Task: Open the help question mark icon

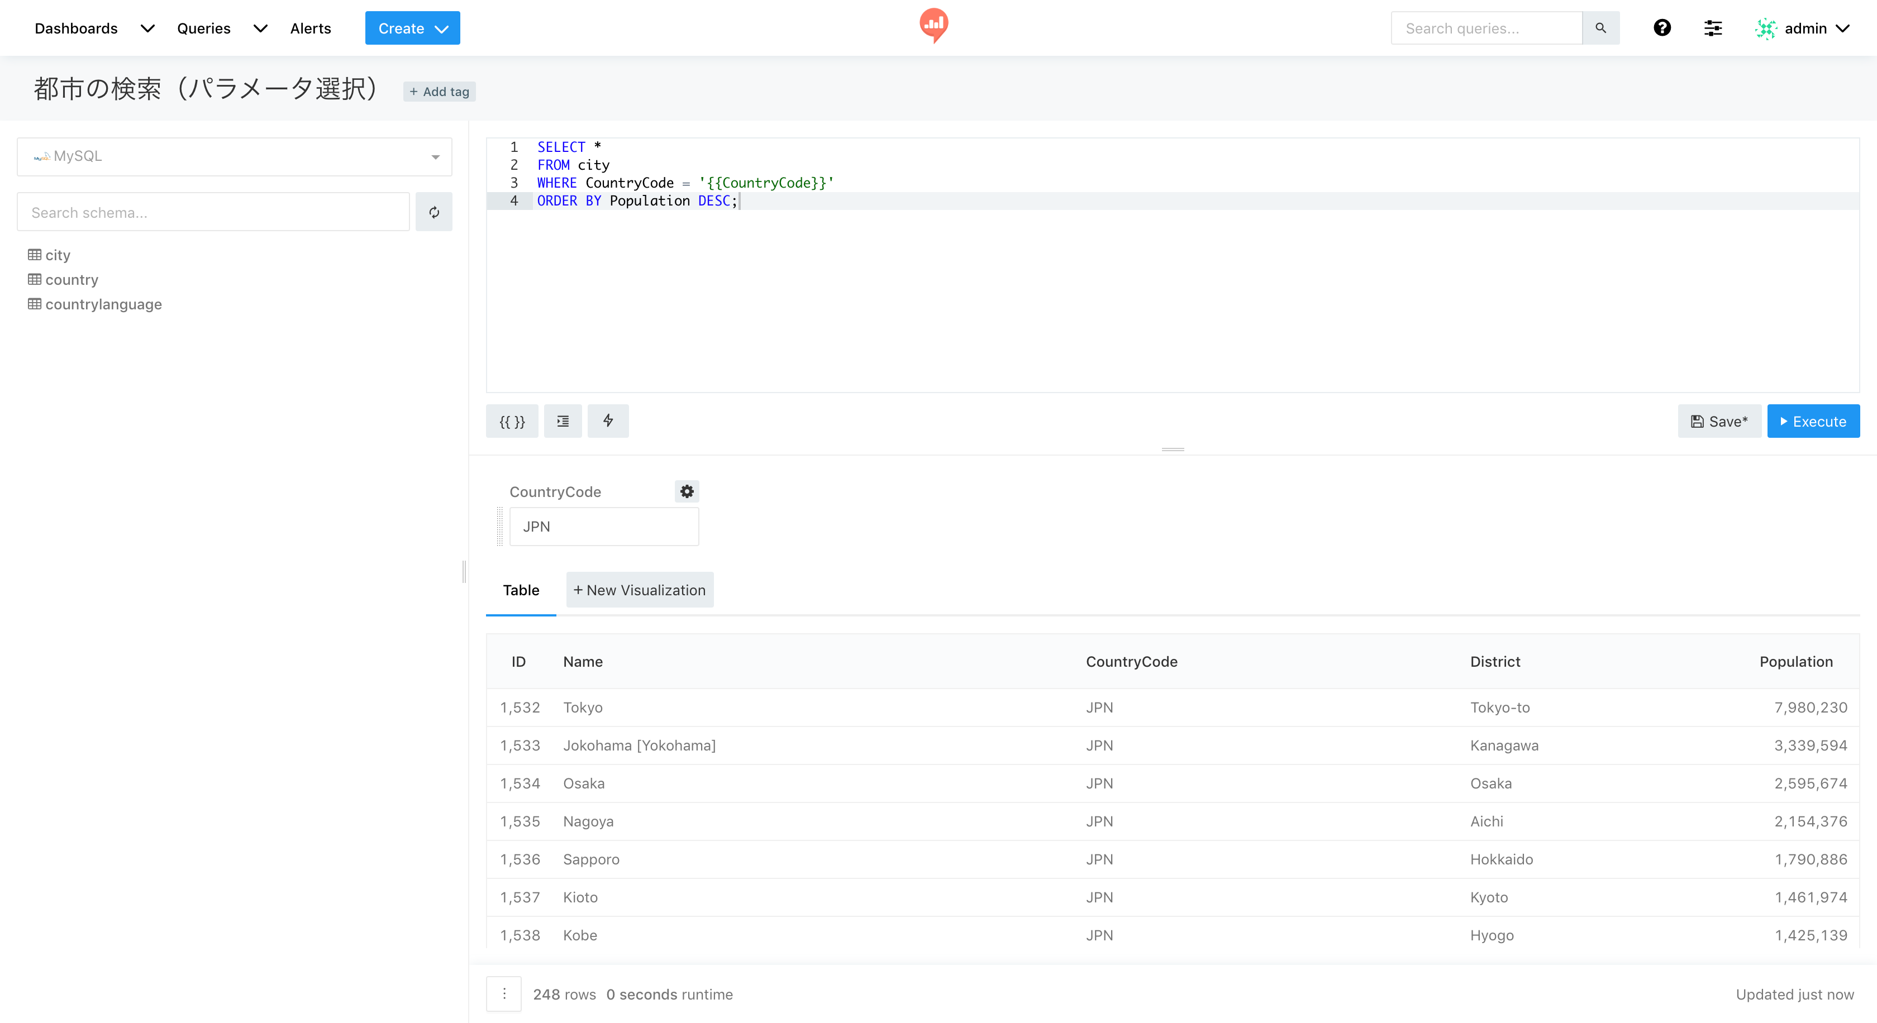Action: [1662, 28]
